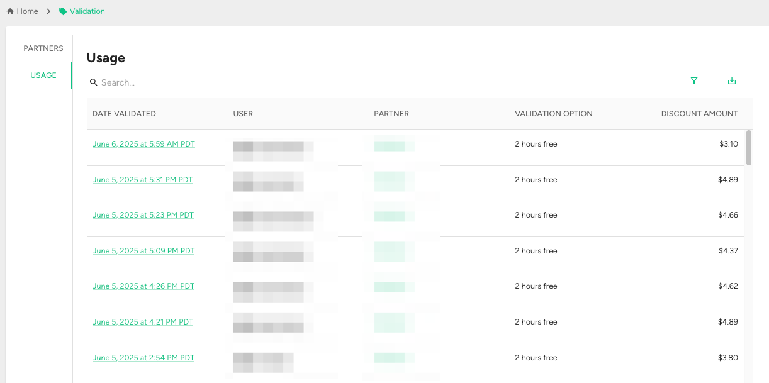Screen dimensions: 769x383
Task: Open June 5, 2025 2:54 PM validation
Action: point(143,358)
